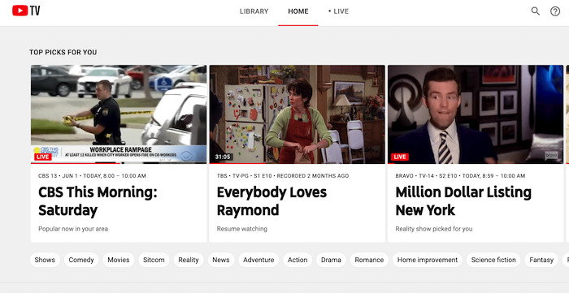Click the 'TOP PICKS FOR YOU' heading
Viewport: 569px width, 293px height.
(x=63, y=52)
